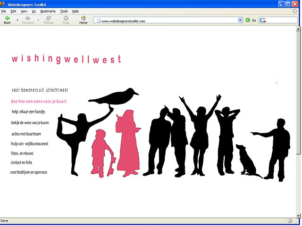
Task: Open the Go menu
Action: (x=34, y=11)
